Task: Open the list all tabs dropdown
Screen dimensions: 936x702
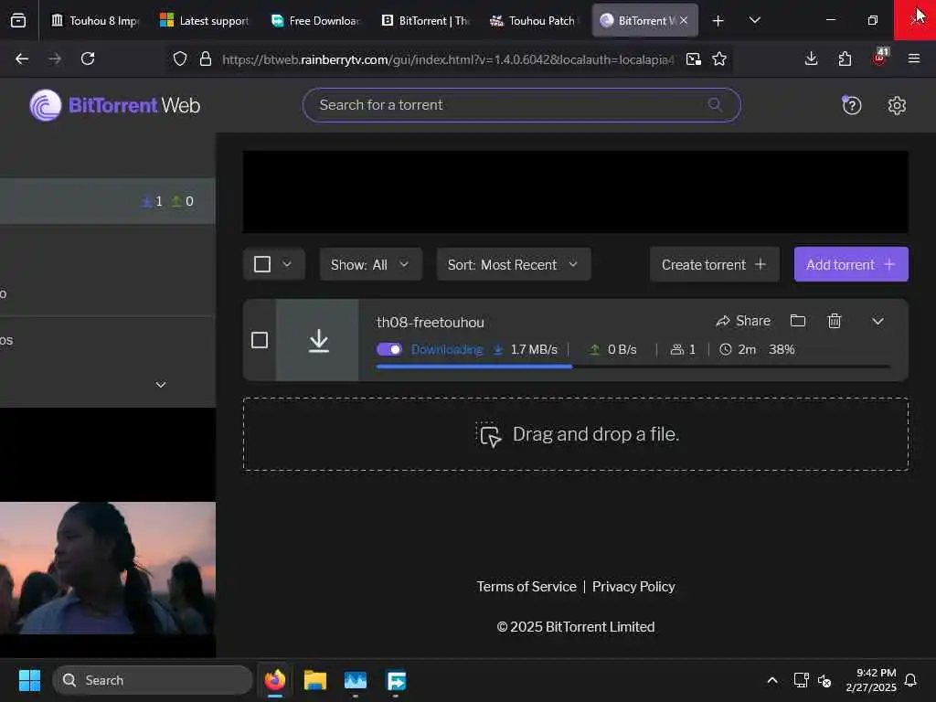Action: click(x=754, y=20)
